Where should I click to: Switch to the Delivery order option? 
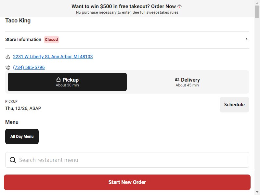click(x=187, y=82)
